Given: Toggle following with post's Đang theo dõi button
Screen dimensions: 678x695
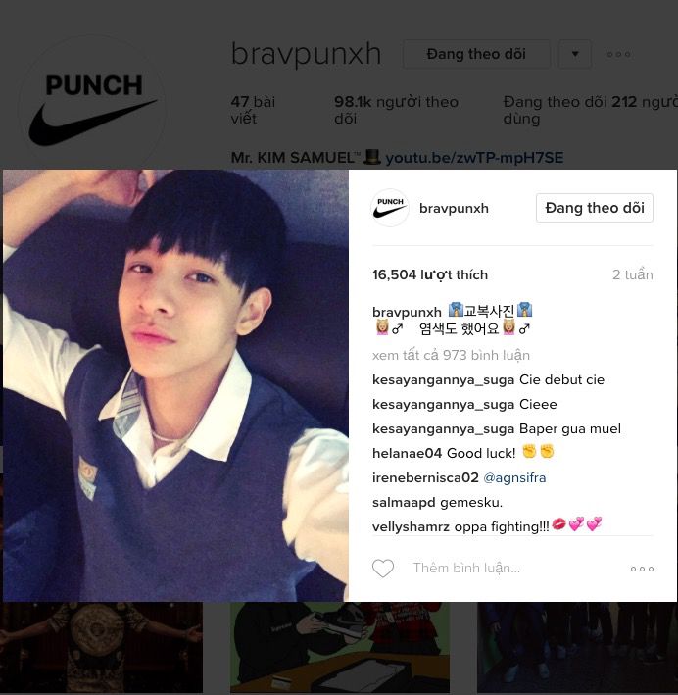Looking at the screenshot, I should pos(595,208).
